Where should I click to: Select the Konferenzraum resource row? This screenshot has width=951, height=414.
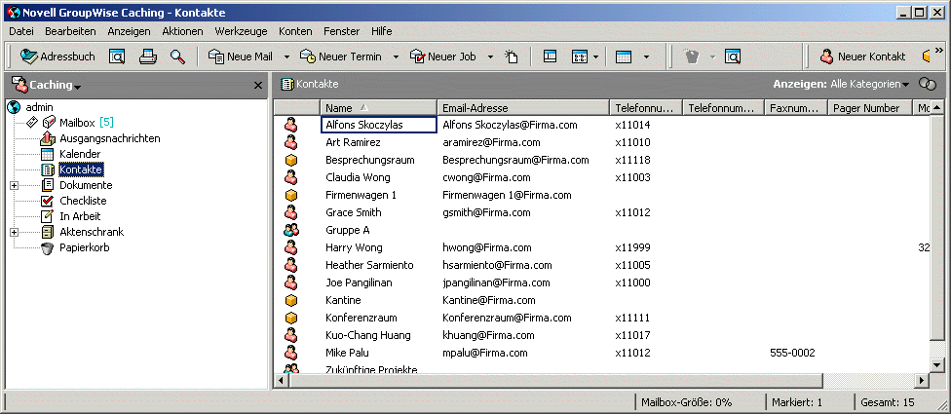[x=600, y=318]
